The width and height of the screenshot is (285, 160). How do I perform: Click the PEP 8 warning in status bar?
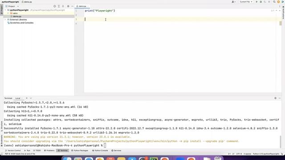pos(20,154)
